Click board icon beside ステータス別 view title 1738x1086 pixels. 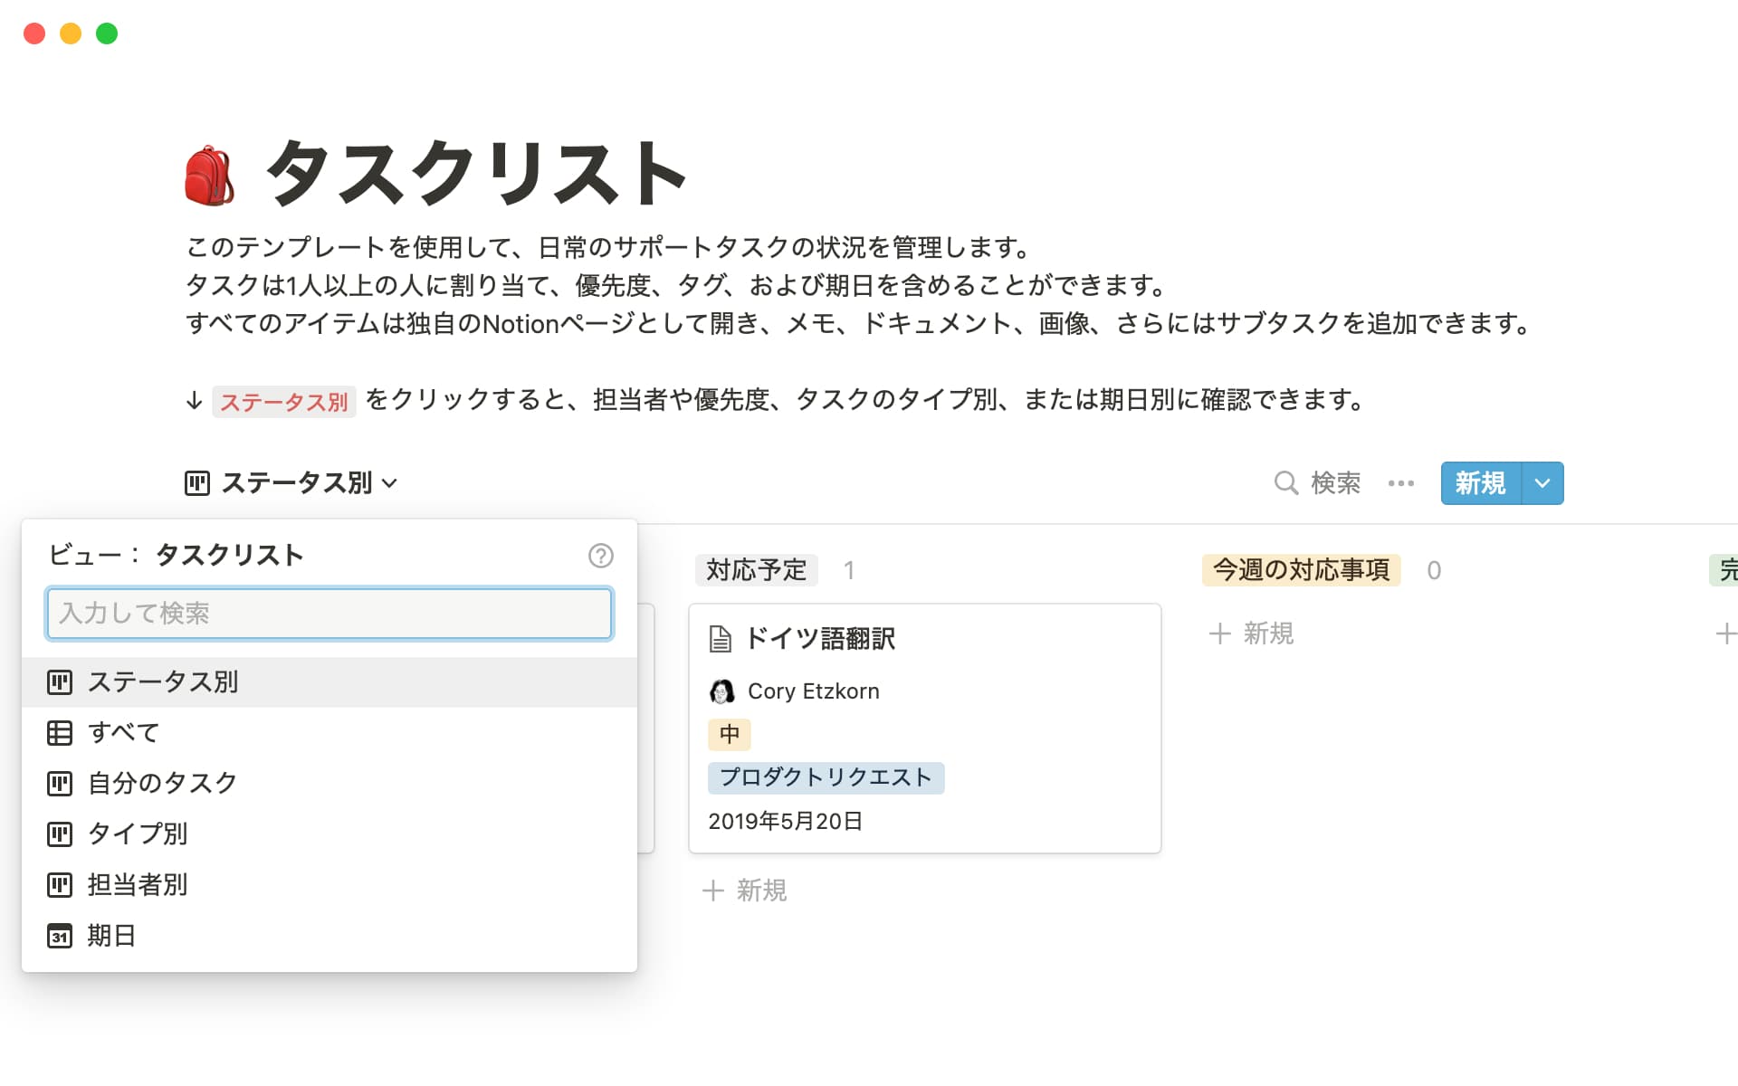click(x=196, y=483)
